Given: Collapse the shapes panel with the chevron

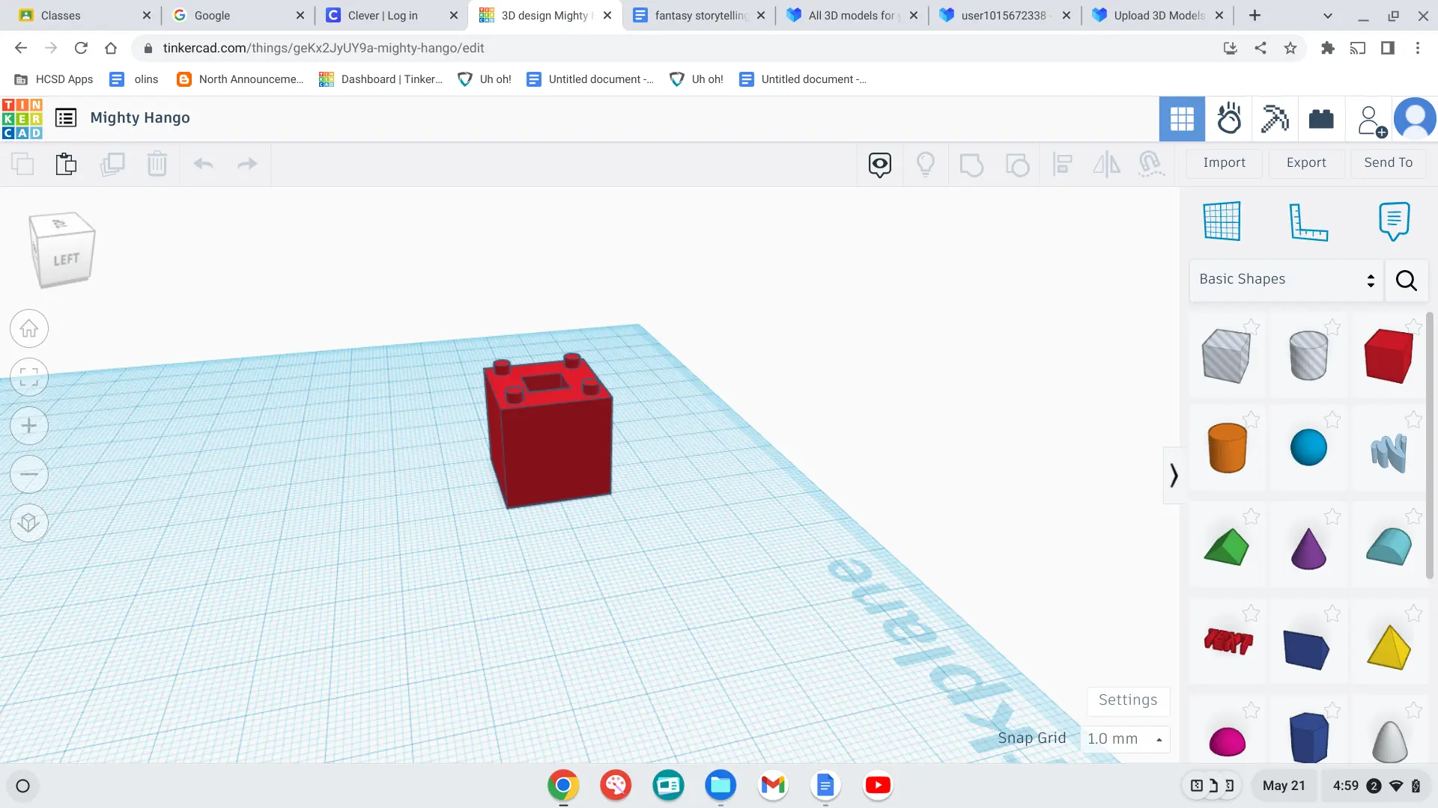Looking at the screenshot, I should coord(1173,474).
